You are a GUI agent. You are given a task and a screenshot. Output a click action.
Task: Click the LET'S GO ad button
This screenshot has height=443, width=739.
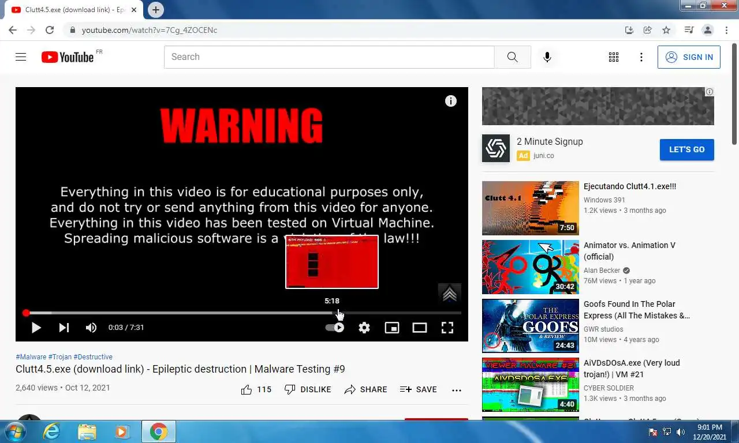coord(686,149)
